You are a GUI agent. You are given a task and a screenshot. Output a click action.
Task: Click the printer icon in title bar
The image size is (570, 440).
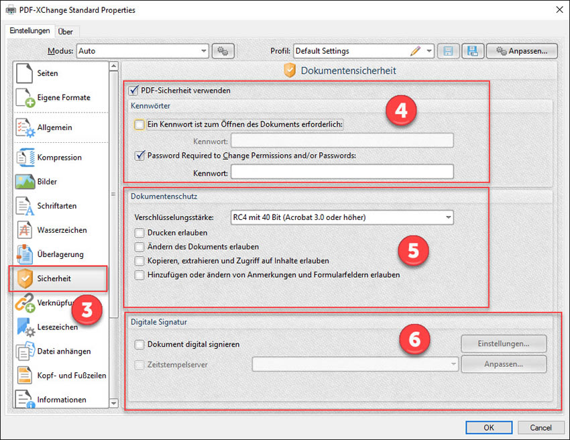pos(11,10)
